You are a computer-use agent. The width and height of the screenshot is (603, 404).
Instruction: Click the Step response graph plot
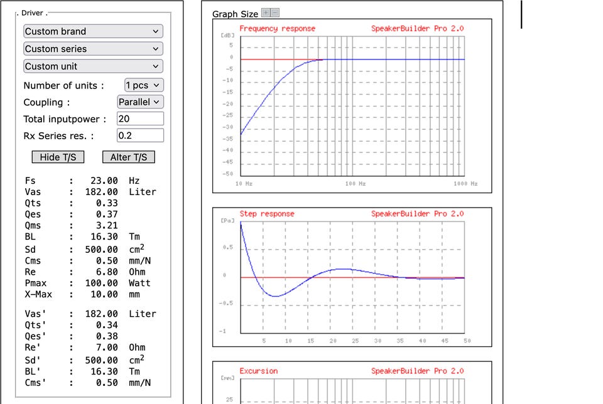[352, 276]
